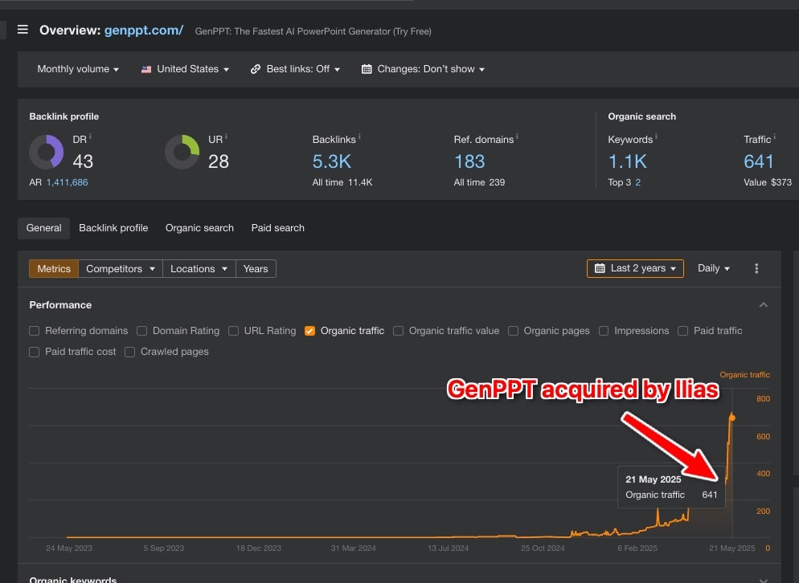Screen dimensions: 799x583
Task: Switch to the Paid search tab
Action: click(x=277, y=228)
